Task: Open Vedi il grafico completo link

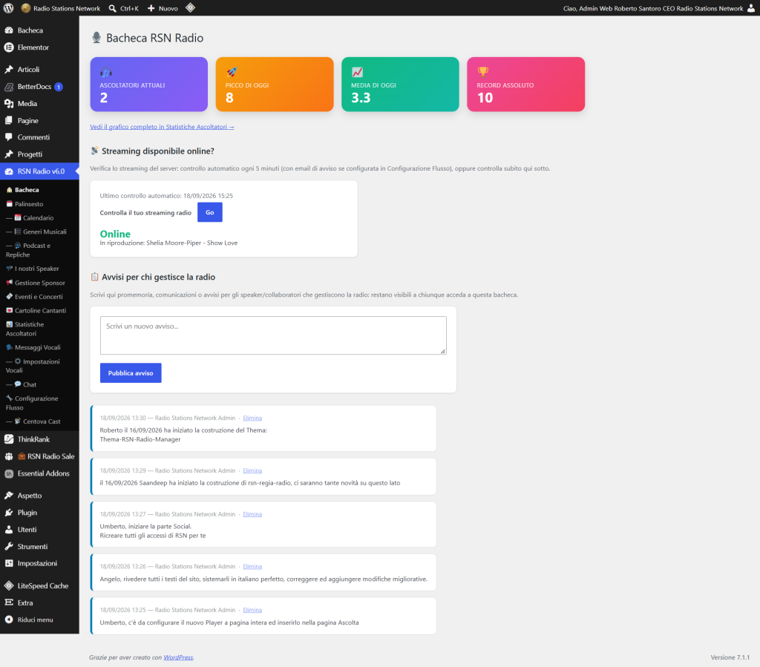Action: click(x=162, y=127)
